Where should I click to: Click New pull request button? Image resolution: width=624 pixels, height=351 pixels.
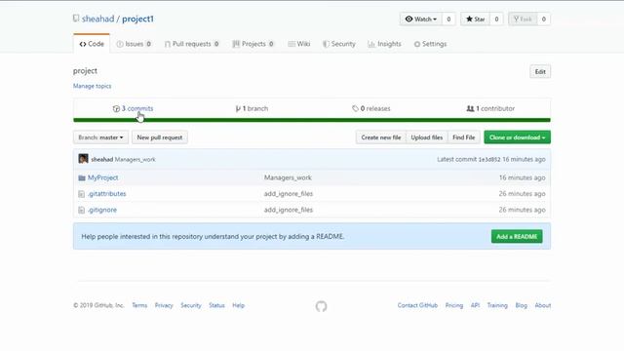point(160,137)
